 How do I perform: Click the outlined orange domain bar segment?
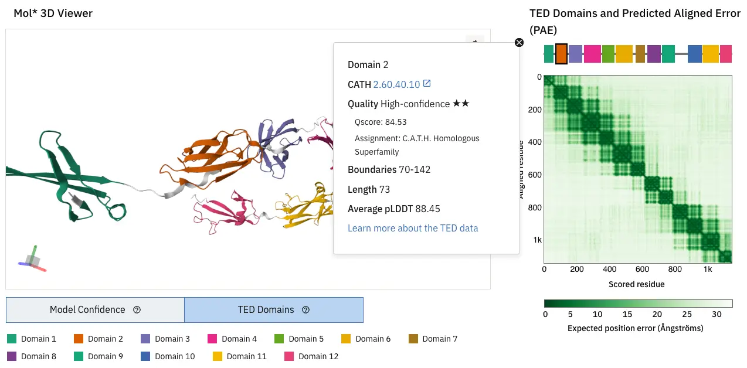coord(561,54)
